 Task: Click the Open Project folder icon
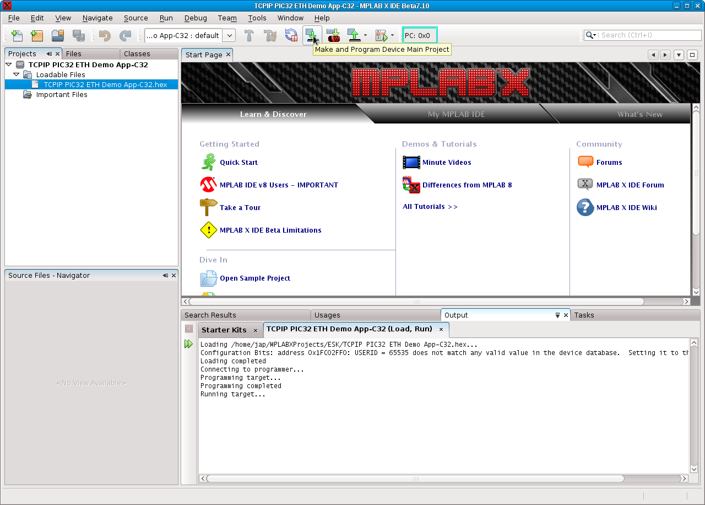click(x=58, y=35)
